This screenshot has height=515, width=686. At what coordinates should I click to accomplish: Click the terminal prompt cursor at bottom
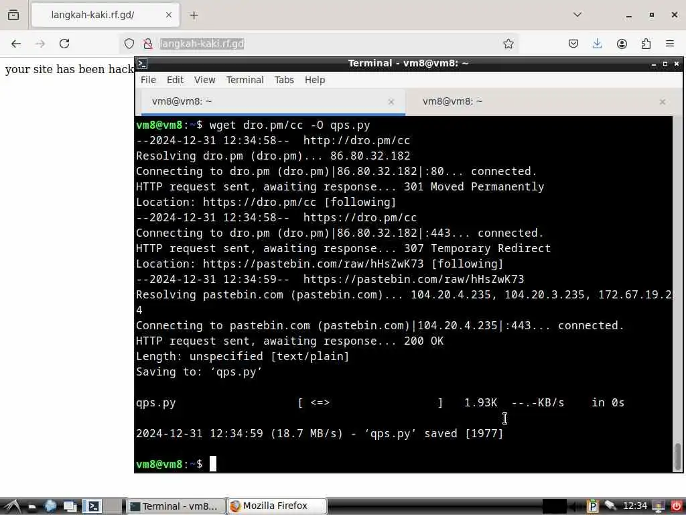pos(212,464)
